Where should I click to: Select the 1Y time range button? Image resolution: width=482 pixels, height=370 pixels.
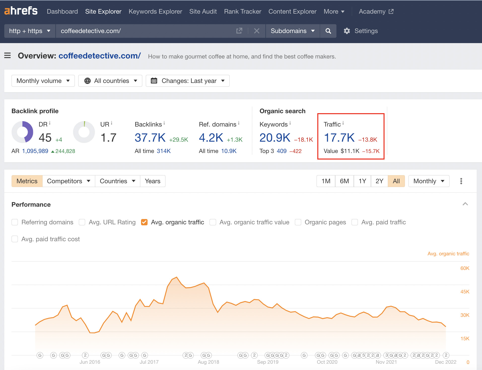[362, 181]
